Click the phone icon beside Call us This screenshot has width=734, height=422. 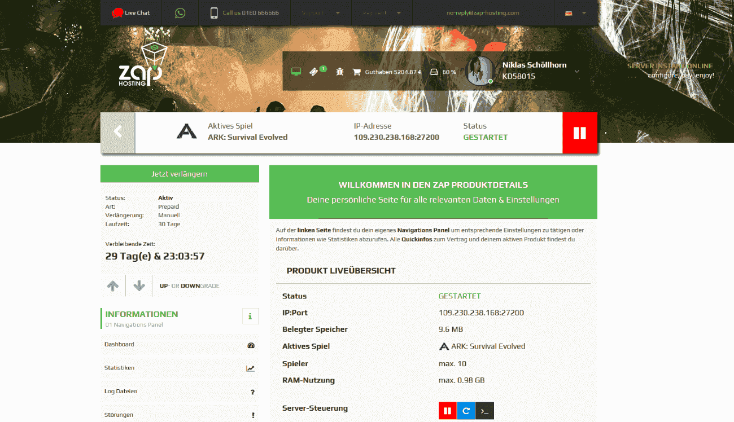click(x=214, y=12)
